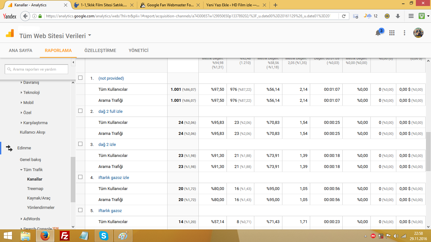Click the Arama raporları ve yardım search box

(x=37, y=69)
